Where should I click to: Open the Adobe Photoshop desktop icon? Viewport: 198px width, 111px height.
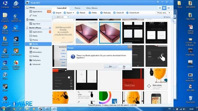coord(5,65)
